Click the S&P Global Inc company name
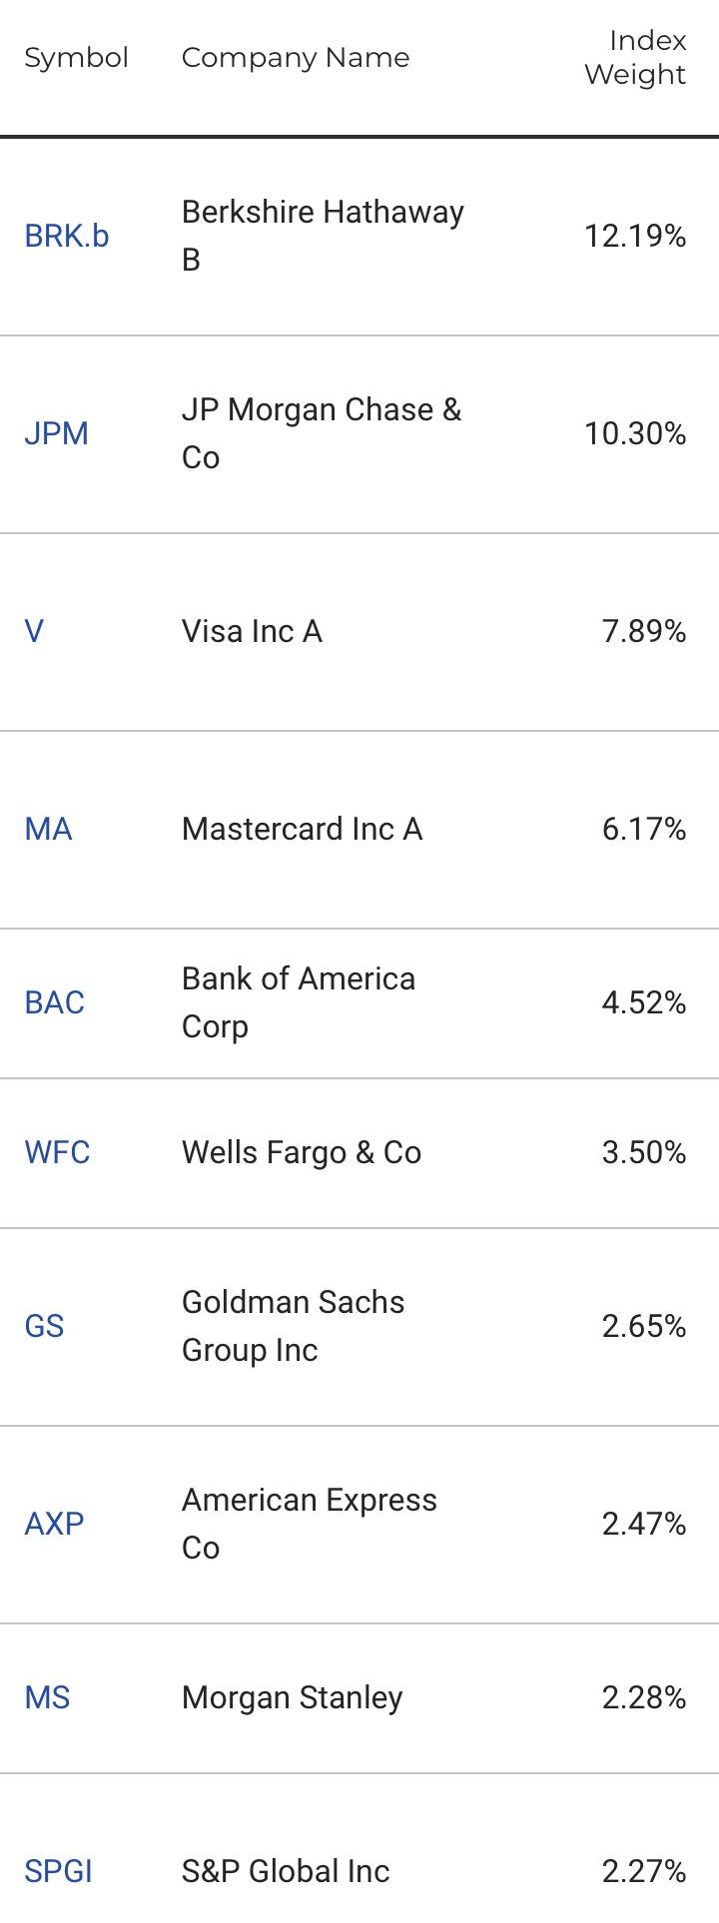This screenshot has height=1923, width=719. (286, 1872)
